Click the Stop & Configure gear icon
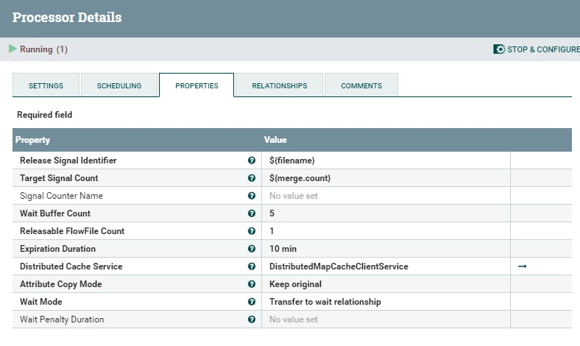 tap(499, 49)
